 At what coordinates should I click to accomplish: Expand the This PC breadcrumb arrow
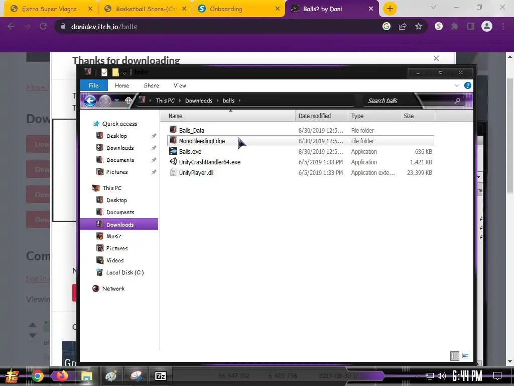(180, 101)
